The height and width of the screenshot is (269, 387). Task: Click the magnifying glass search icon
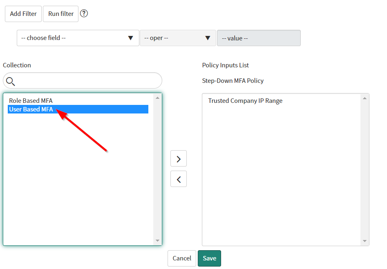(10, 81)
